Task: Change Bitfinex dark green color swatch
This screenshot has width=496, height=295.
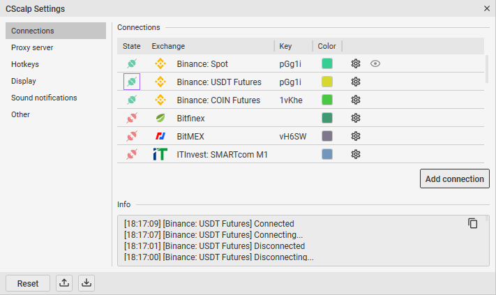Action: point(327,118)
